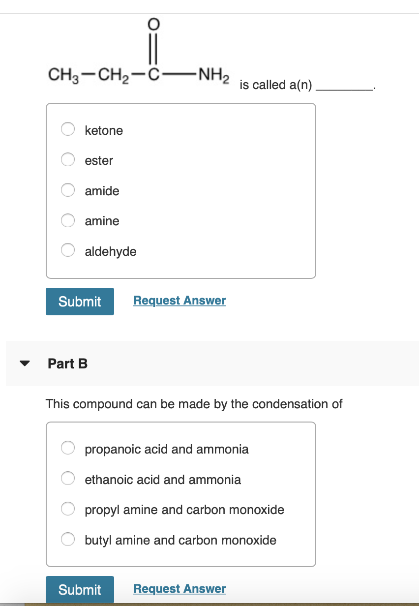Select the 'aldehyde' answer option

click(x=67, y=250)
